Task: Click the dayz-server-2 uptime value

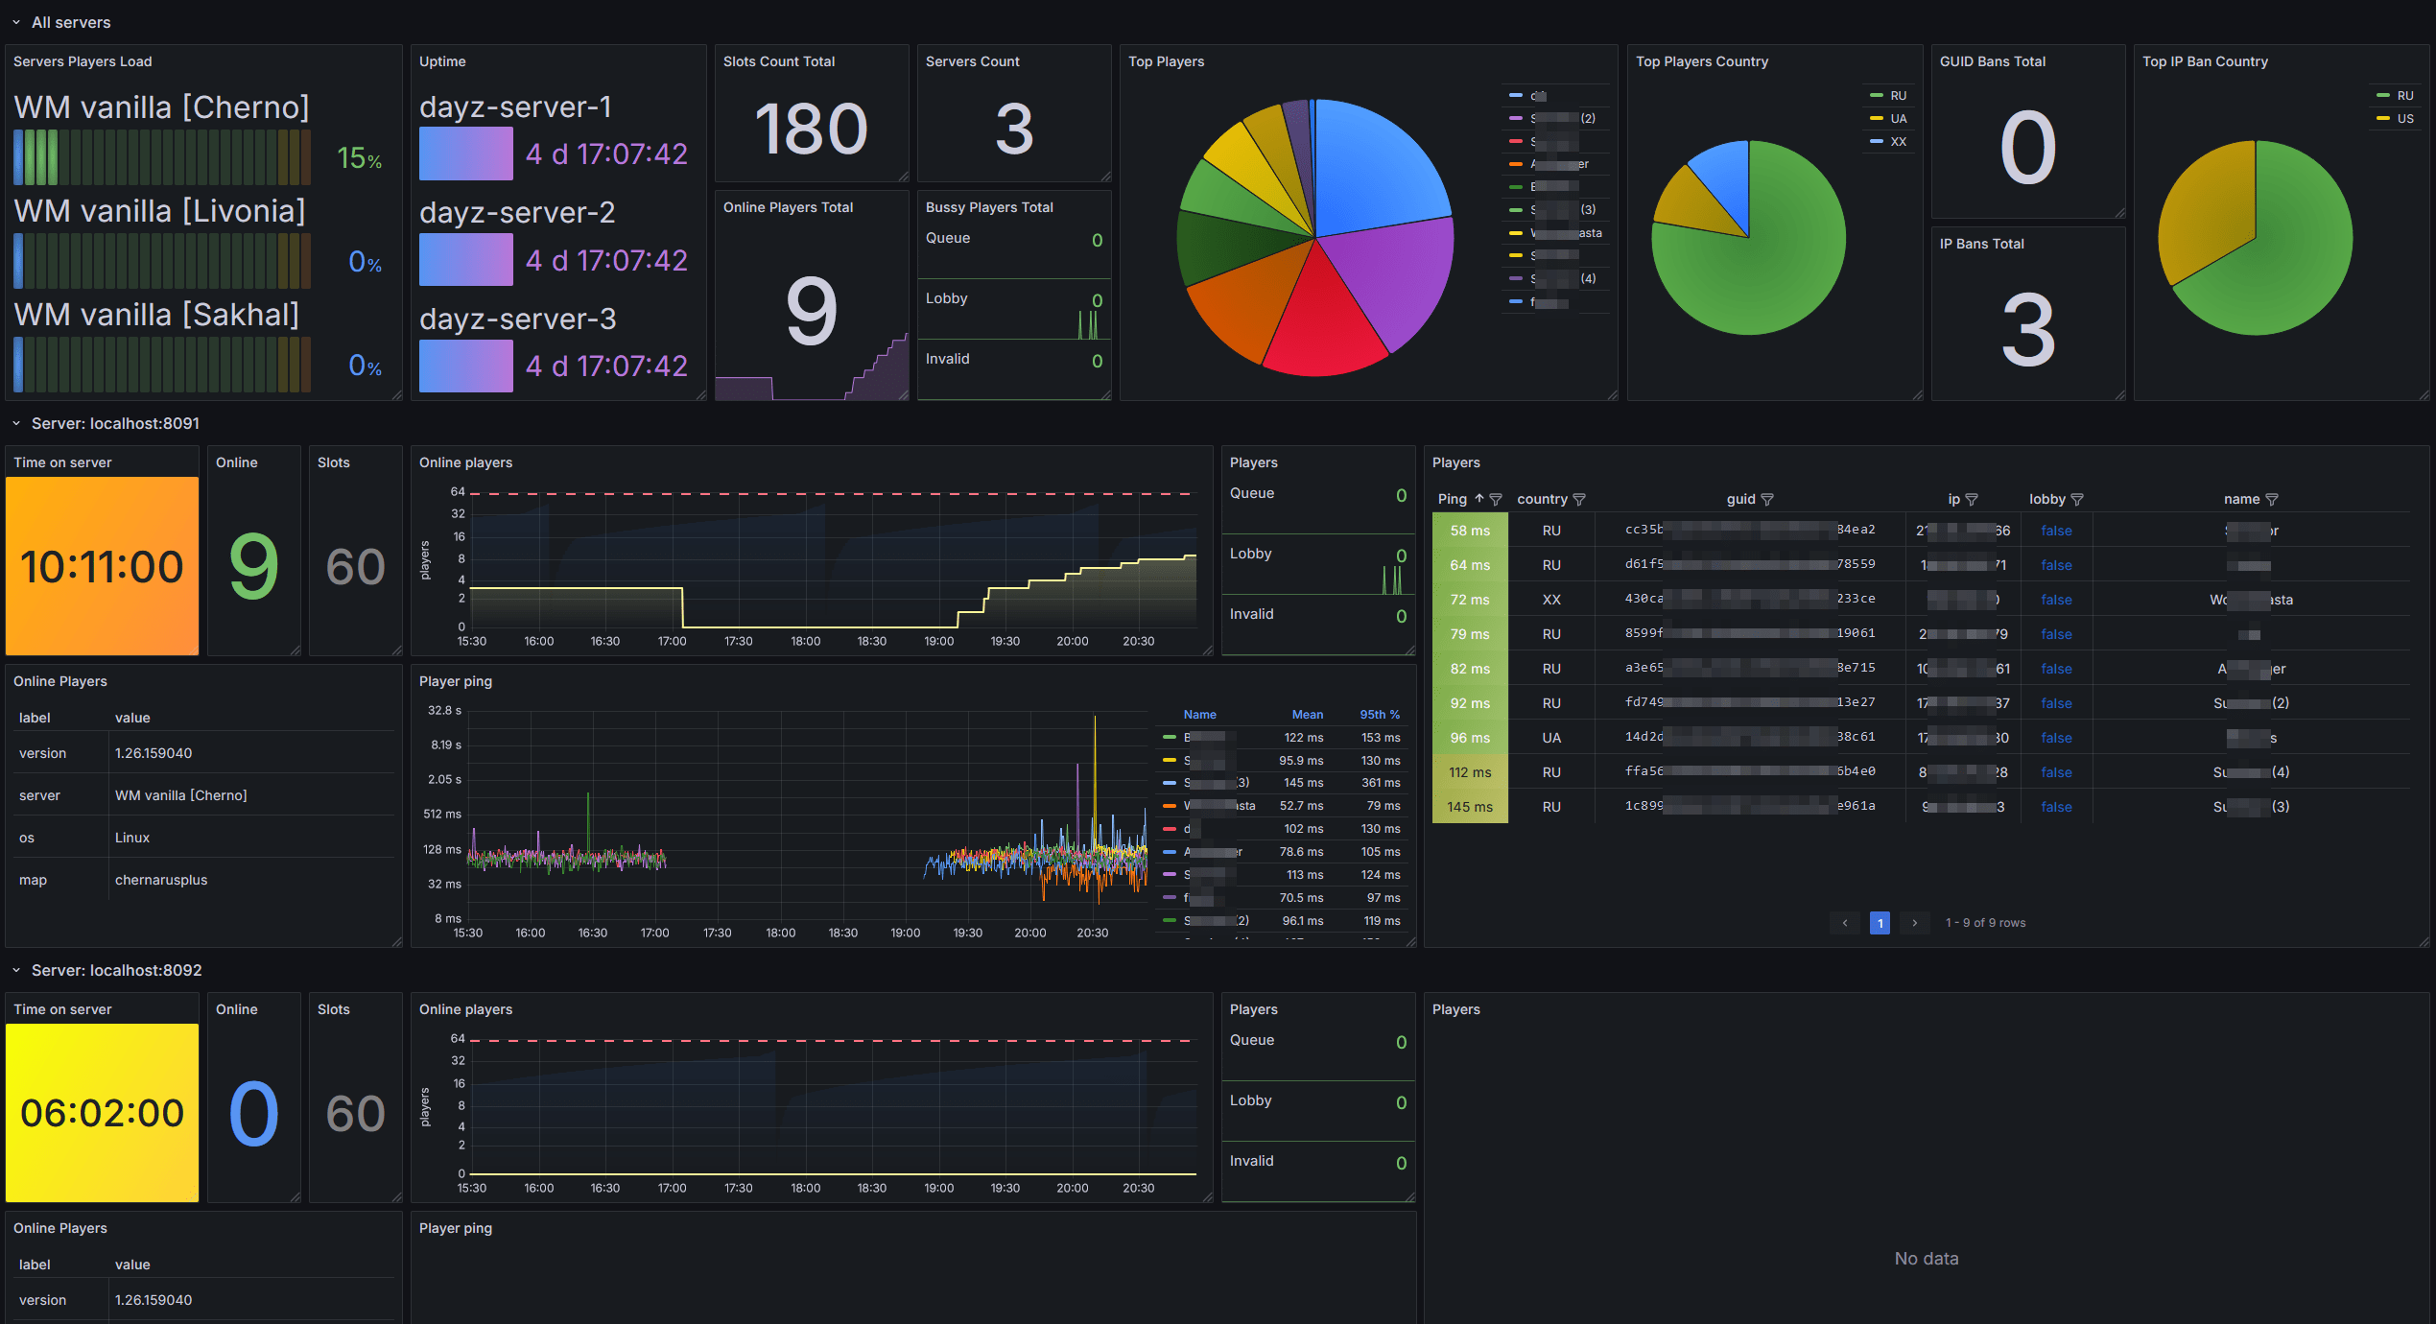Action: point(606,260)
